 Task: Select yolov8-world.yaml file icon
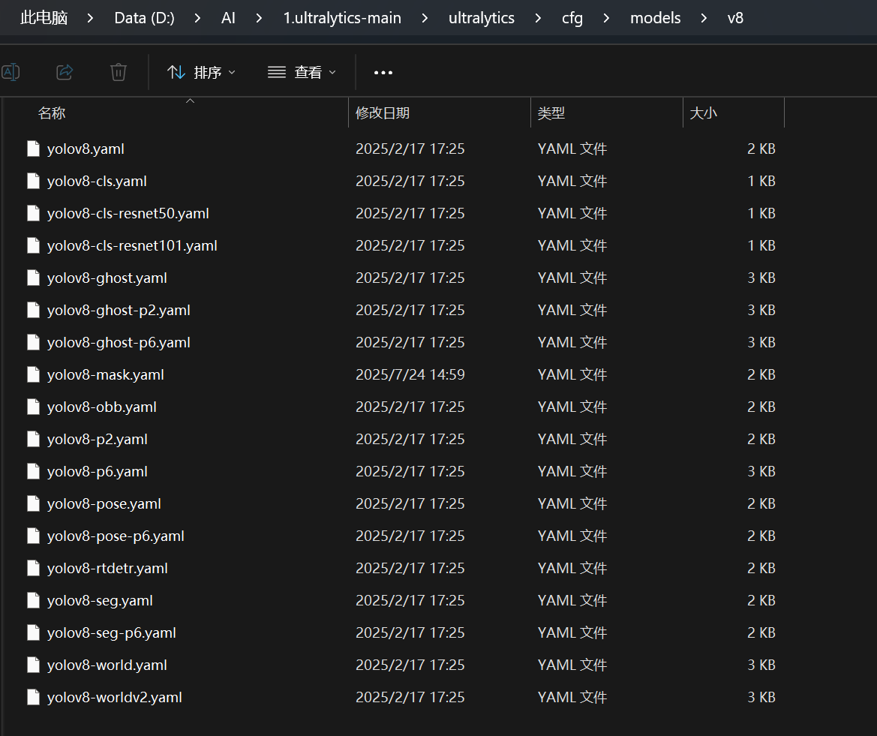(34, 665)
